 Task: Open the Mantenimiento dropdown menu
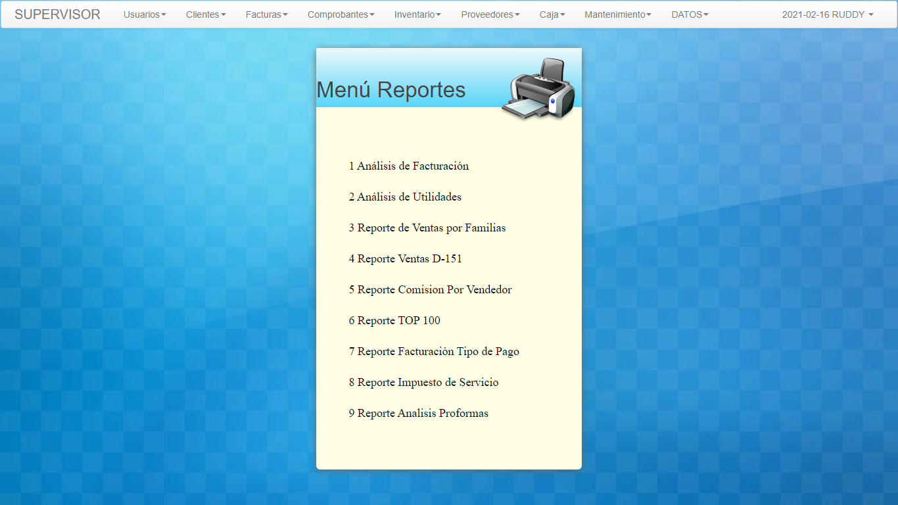pyautogui.click(x=618, y=14)
